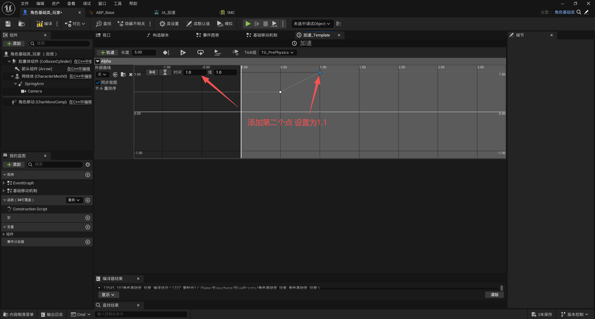The width and height of the screenshot is (595, 319).
Task: Uncheck the 同步视图 checkbox
Action: (x=98, y=83)
